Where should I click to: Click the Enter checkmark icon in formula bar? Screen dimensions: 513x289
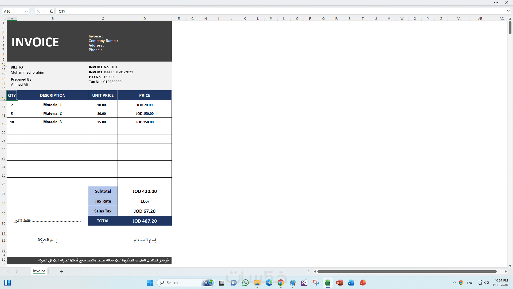coord(44,11)
